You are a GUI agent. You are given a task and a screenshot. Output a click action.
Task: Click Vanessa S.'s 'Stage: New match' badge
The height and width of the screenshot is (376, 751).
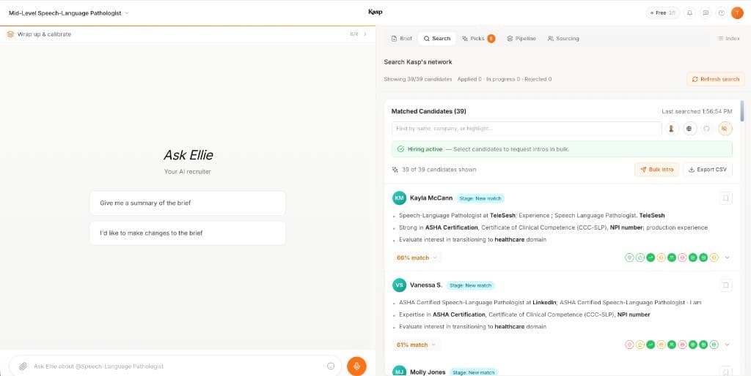coord(470,285)
